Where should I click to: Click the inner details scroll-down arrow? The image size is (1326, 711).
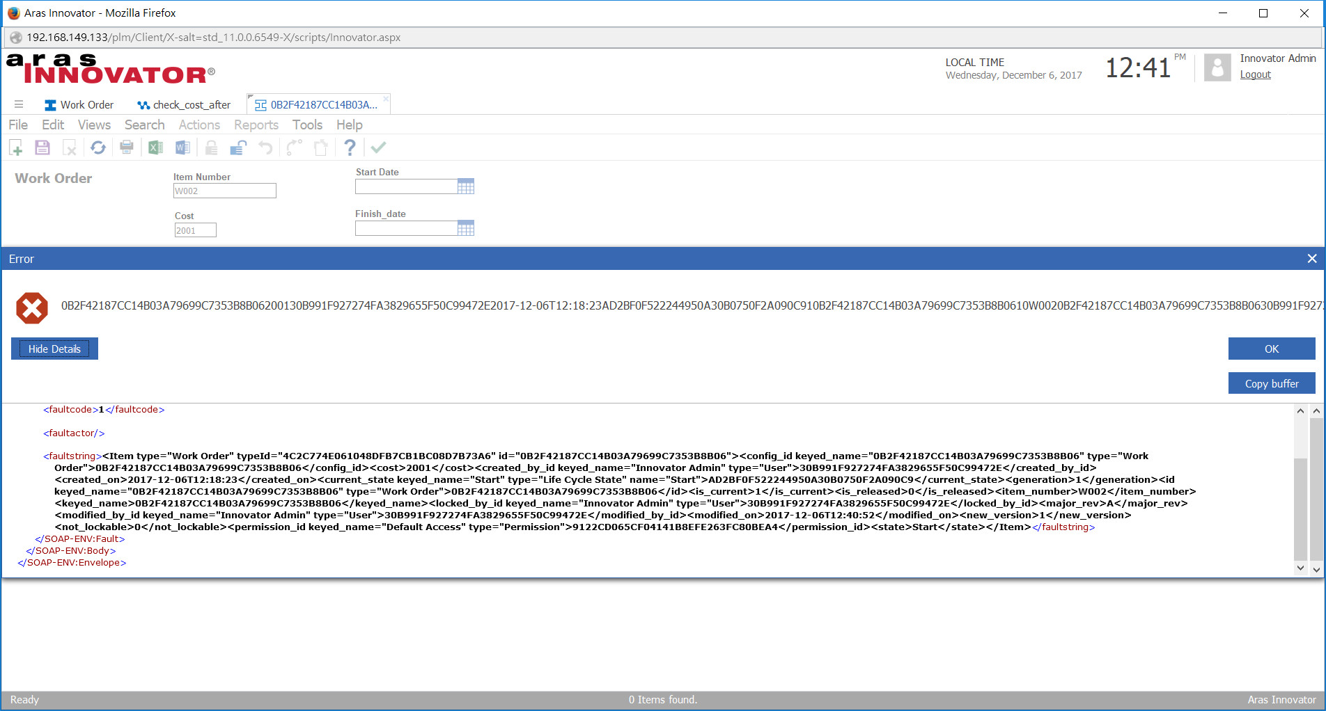click(x=1300, y=568)
